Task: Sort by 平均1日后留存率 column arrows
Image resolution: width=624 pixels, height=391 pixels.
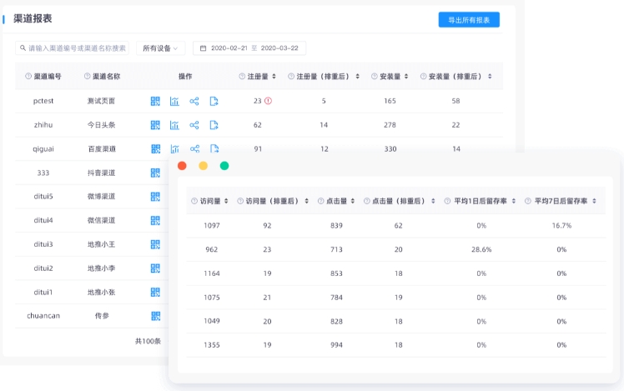Action: tap(513, 201)
